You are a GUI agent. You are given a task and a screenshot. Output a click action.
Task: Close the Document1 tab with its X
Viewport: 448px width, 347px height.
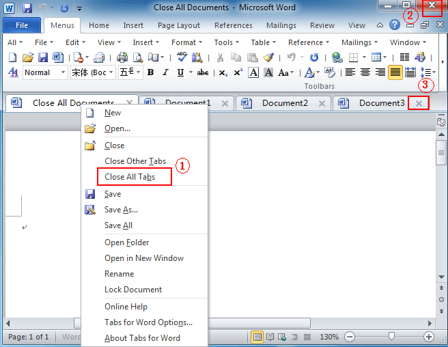tap(225, 104)
